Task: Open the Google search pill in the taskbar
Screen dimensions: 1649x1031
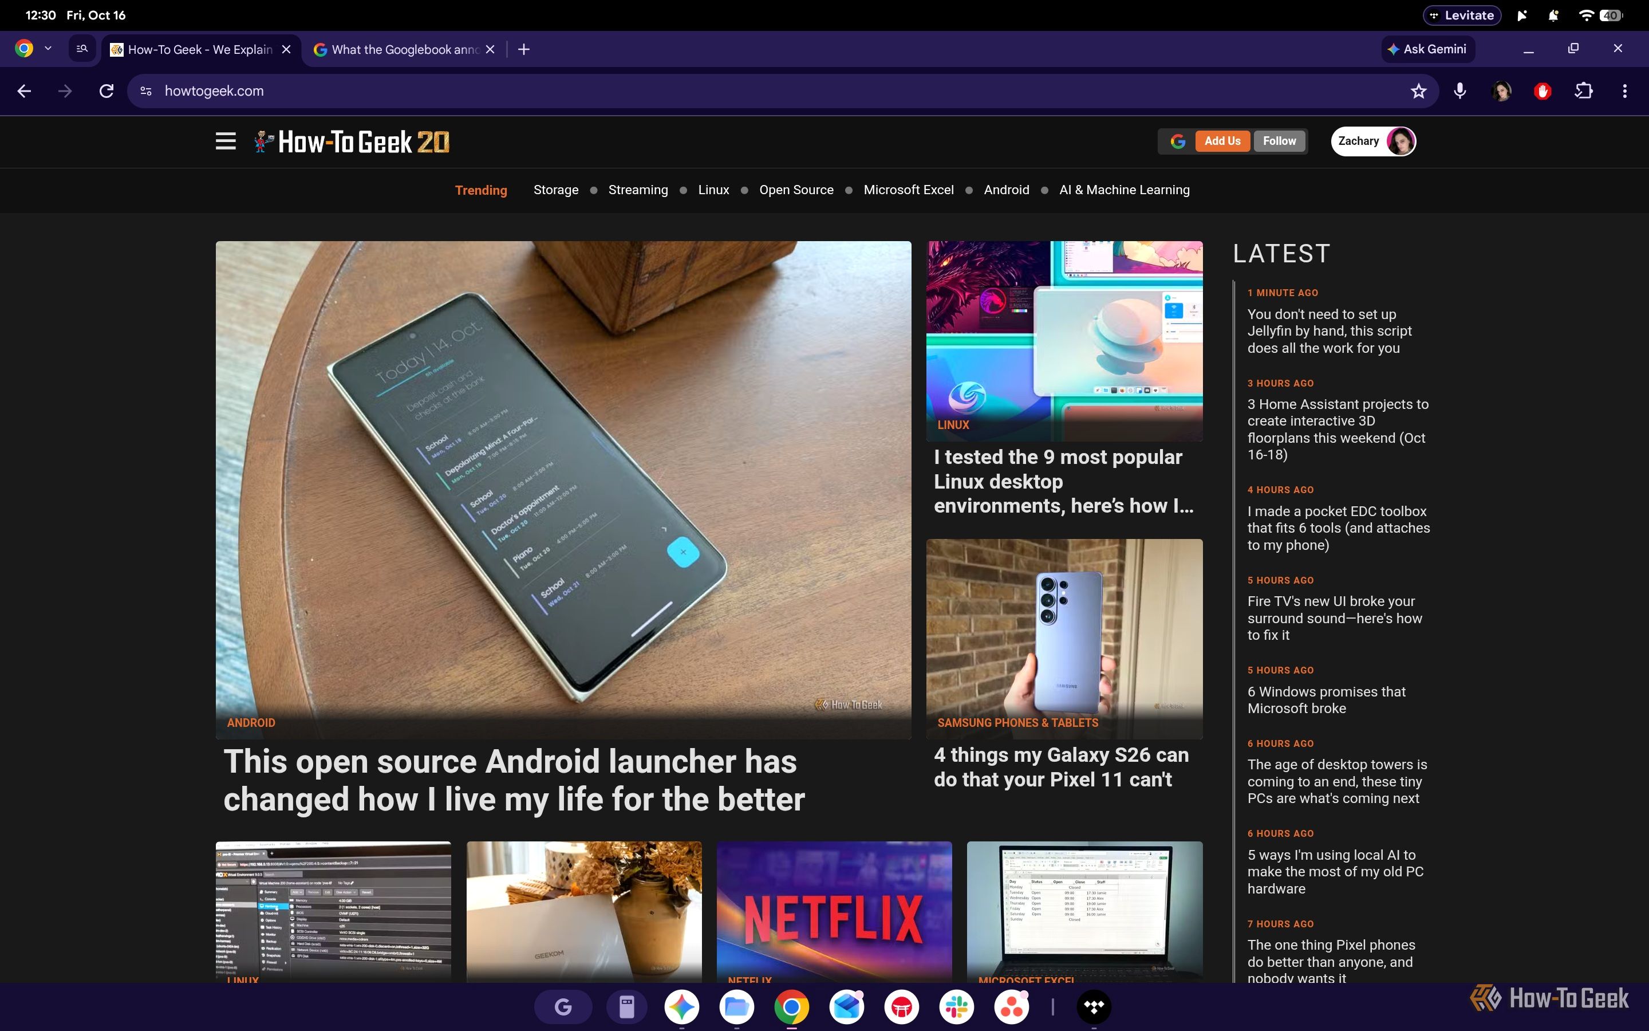Action: (x=563, y=1006)
